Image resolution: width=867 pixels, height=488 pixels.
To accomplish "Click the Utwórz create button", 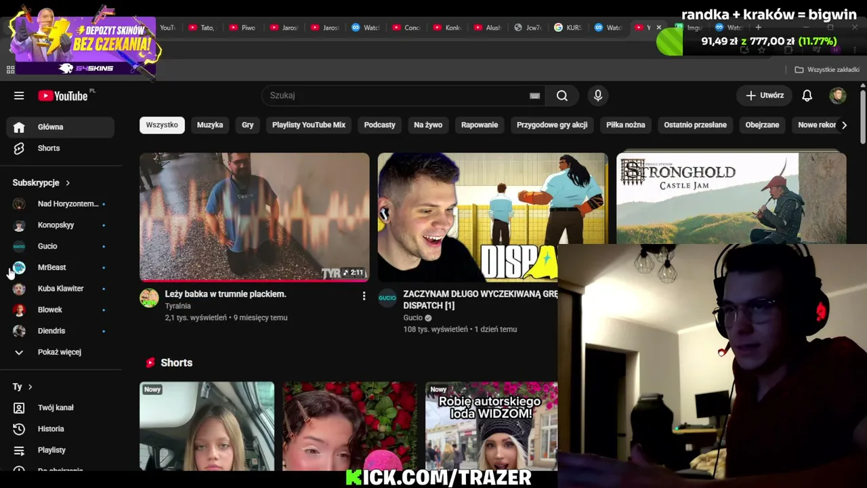I will (x=764, y=96).
